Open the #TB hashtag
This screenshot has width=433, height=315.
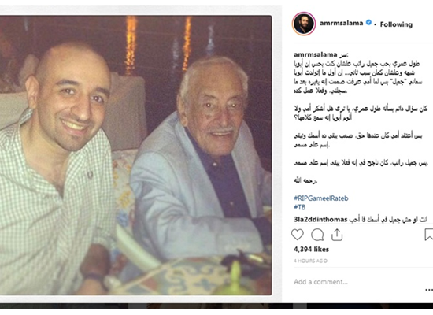300,207
